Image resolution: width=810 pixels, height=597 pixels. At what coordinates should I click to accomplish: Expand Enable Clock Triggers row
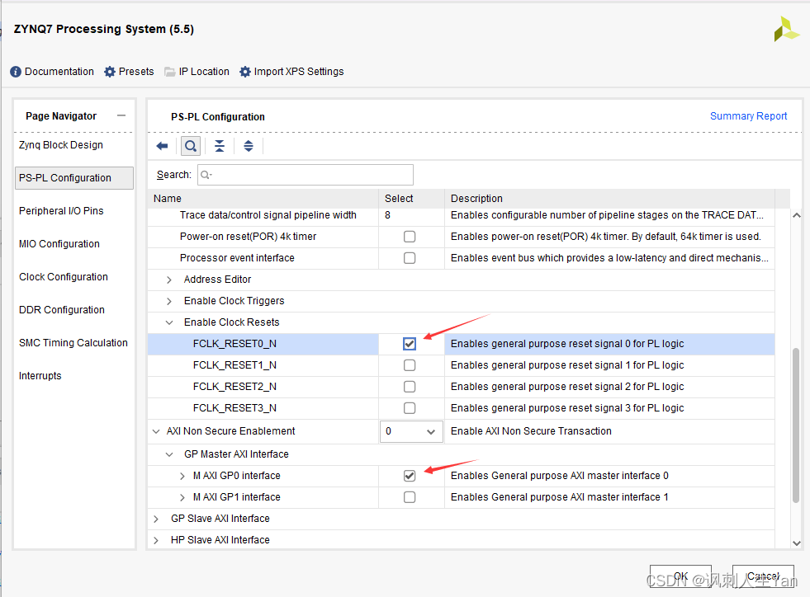(169, 301)
